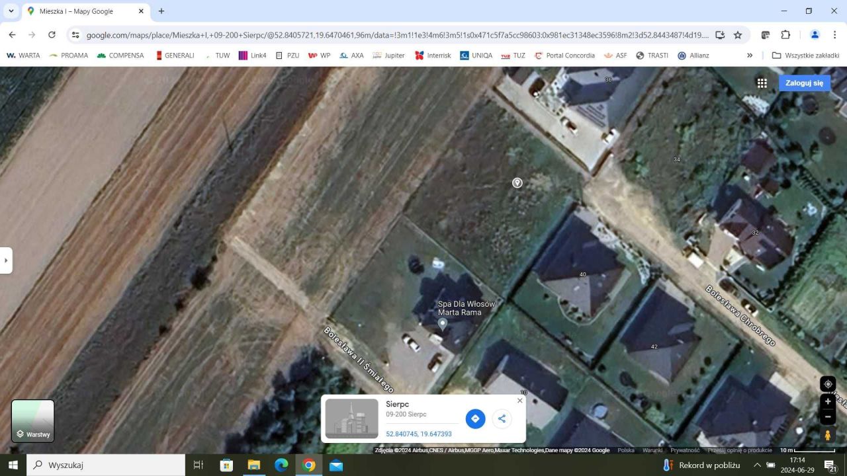Screen dimensions: 847x476
Task: Close the Sierpc location card
Action: pos(519,401)
